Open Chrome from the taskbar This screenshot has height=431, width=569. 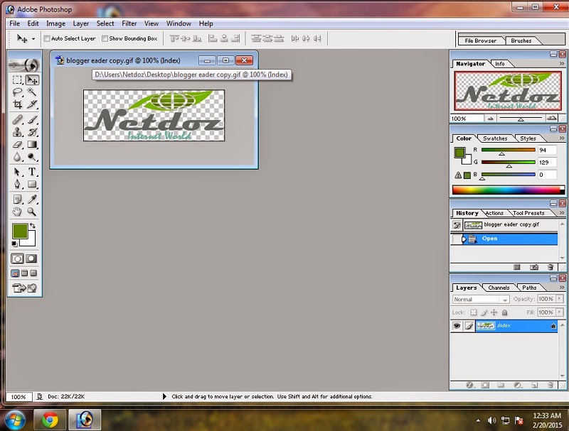50,420
